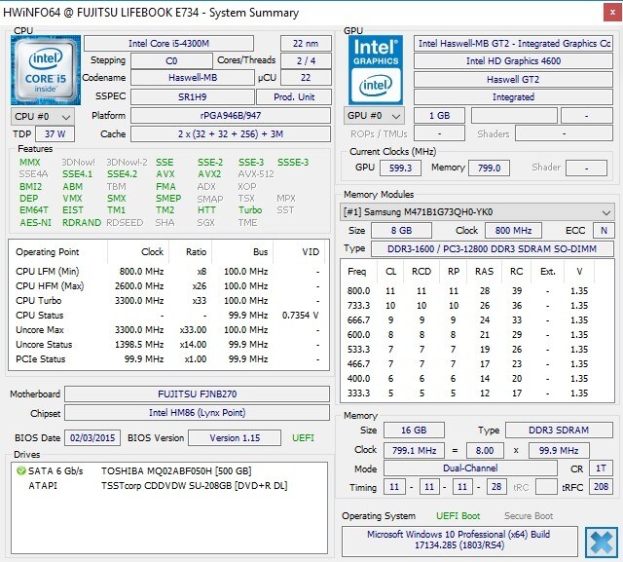Click the Intel Core i5 logo image
This screenshot has width=623, height=562.
[46, 70]
